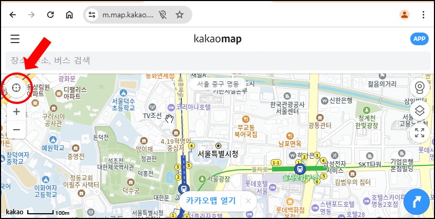
Task: Click the 구러시아 공사관 landmark icon
Action: pos(54,108)
